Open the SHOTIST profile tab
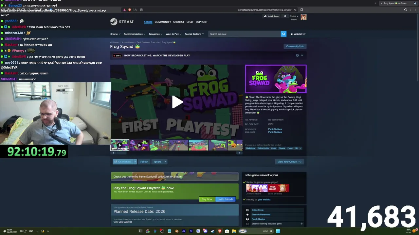The width and height of the screenshot is (419, 235). [179, 22]
